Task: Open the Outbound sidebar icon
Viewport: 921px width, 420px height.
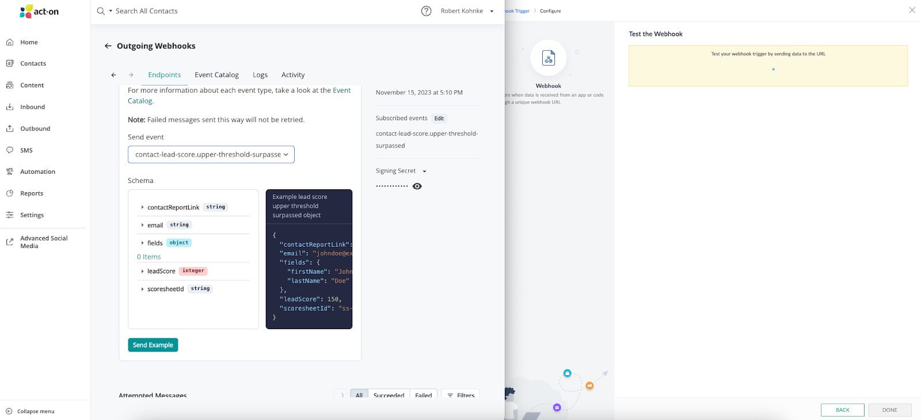Action: pyautogui.click(x=10, y=128)
